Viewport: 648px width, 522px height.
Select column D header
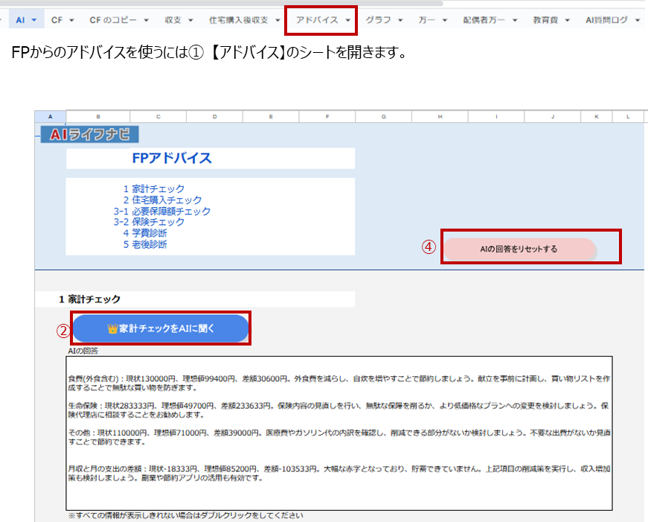[214, 117]
